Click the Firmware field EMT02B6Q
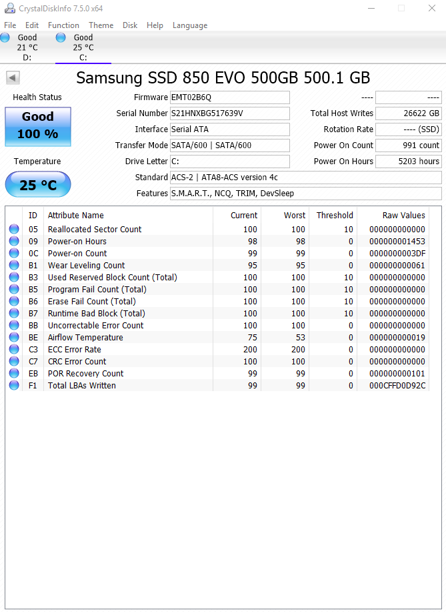Image resolution: width=446 pixels, height=612 pixels. pyautogui.click(x=230, y=97)
